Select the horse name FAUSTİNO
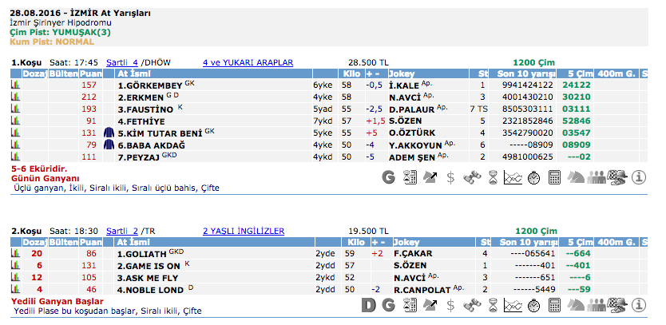666x325 pixels. click(x=145, y=109)
